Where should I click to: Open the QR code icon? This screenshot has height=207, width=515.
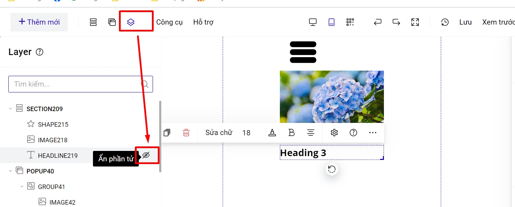click(x=350, y=22)
